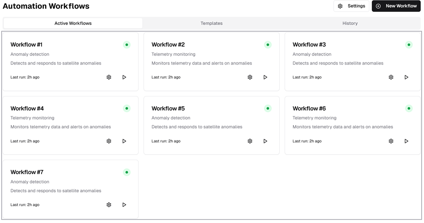Screen dimensions: 424x223
Task: Click the 'Automation Workflows' page heading
Action: (x=46, y=6)
